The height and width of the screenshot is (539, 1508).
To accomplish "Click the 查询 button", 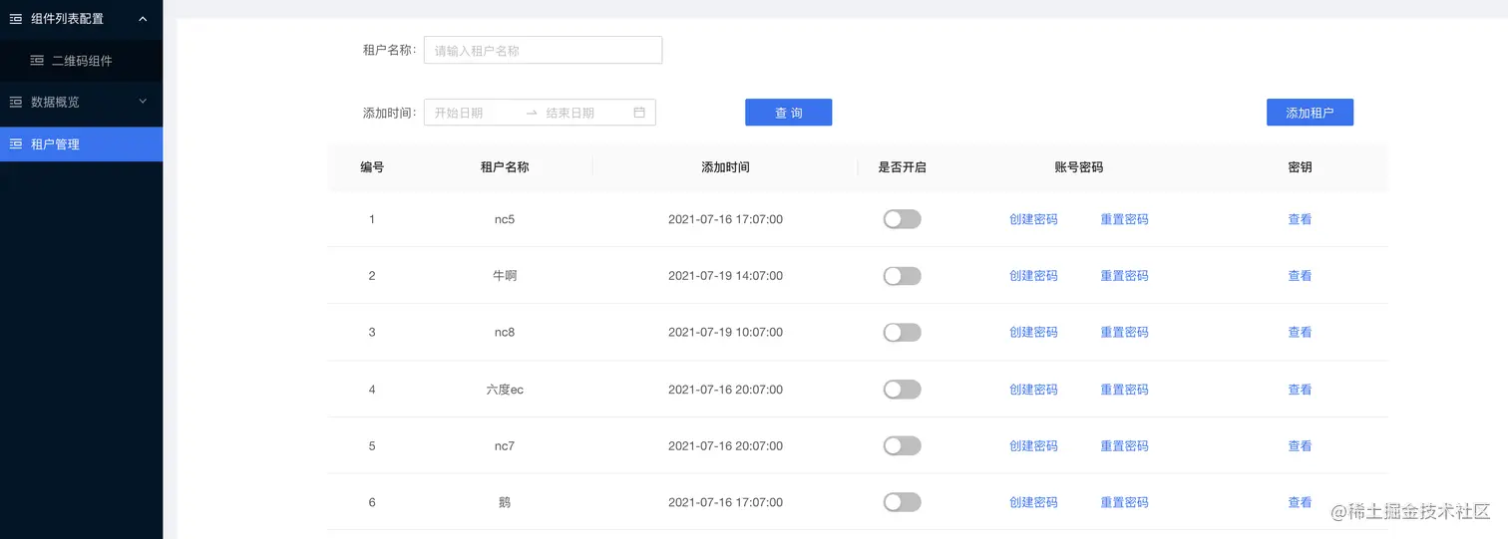I will click(x=788, y=113).
